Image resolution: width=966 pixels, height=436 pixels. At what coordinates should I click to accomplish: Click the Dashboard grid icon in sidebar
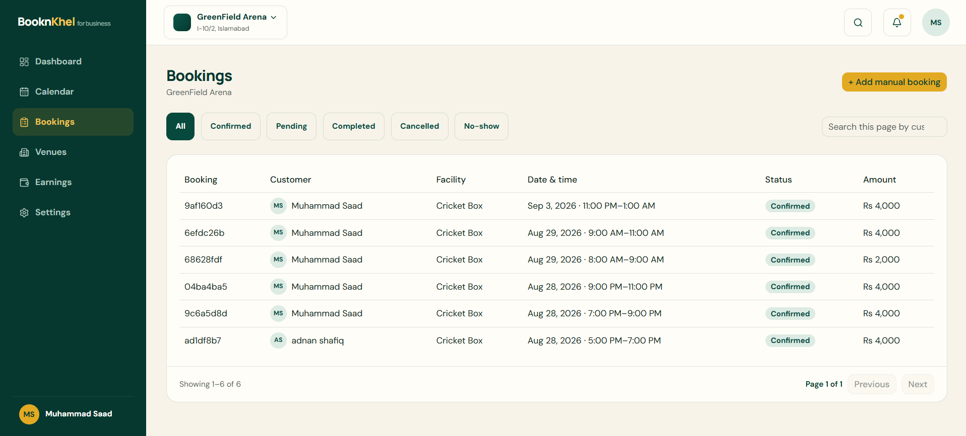click(24, 62)
